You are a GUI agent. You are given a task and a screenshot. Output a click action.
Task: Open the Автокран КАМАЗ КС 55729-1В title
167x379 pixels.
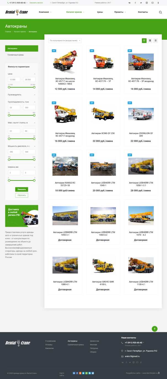tap(65, 184)
